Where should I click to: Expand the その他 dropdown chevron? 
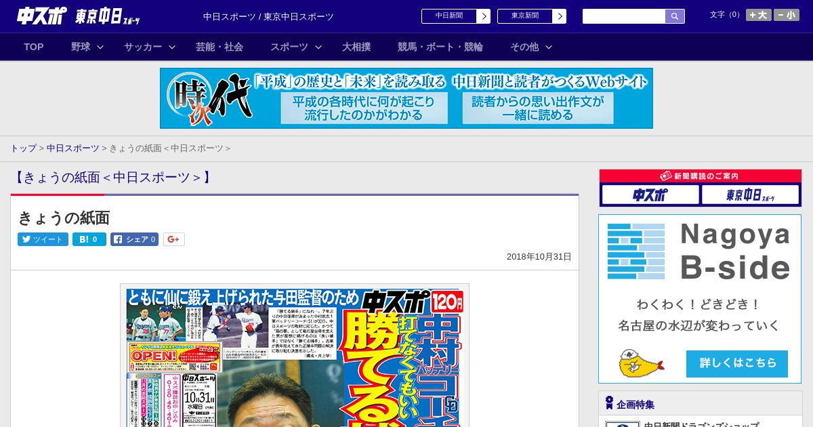pos(549,47)
